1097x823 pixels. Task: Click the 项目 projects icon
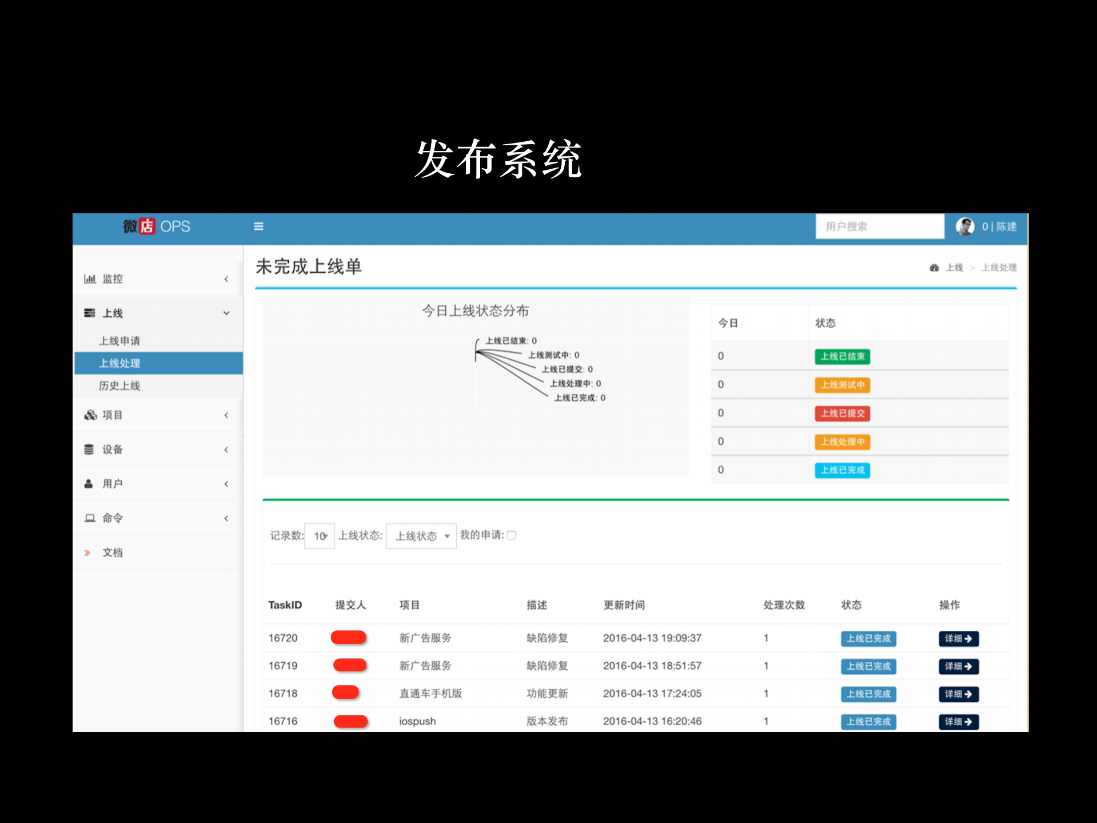[90, 415]
